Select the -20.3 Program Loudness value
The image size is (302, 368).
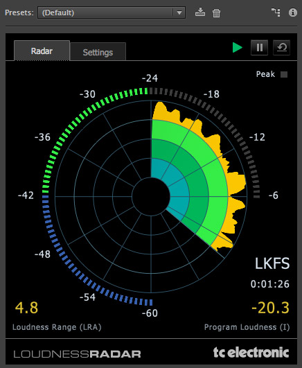[271, 308]
